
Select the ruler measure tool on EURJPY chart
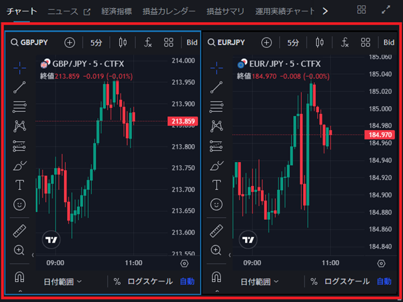[x=216, y=231]
